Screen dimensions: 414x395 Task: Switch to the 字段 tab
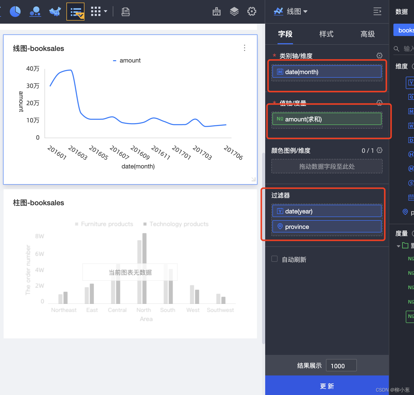[x=285, y=34]
